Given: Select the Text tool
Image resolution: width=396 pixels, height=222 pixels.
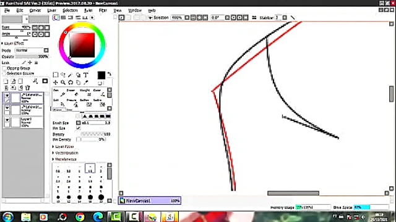Looking at the screenshot, I should (85, 75).
